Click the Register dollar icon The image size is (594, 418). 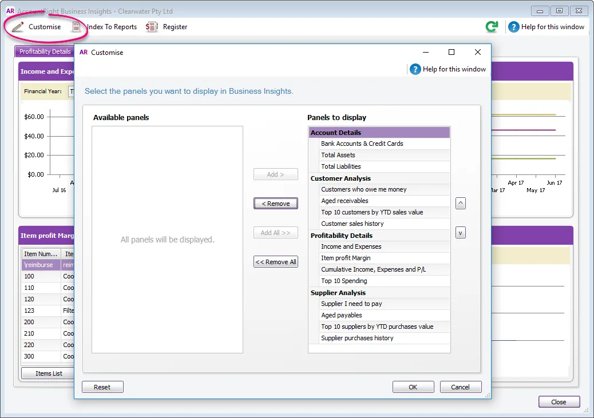click(x=152, y=27)
